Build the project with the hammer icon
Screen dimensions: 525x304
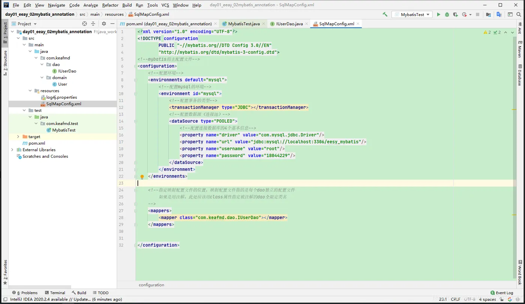(385, 15)
